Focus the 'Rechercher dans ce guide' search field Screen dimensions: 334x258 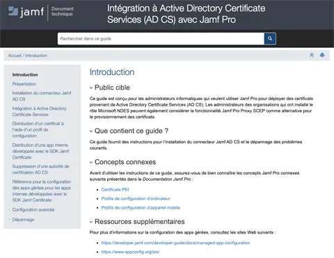click(x=161, y=39)
